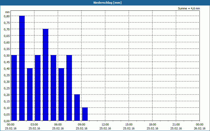Click the 'mm' unit label above the y-axis
The height and width of the screenshot is (131, 210).
[7, 12]
